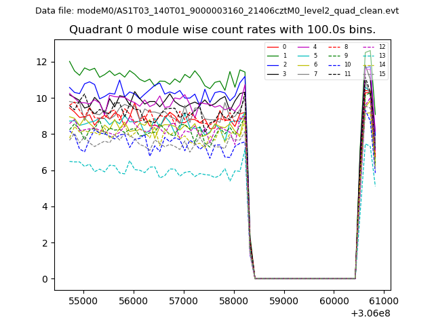Click the green solid legend marker for module 1

point(272,56)
